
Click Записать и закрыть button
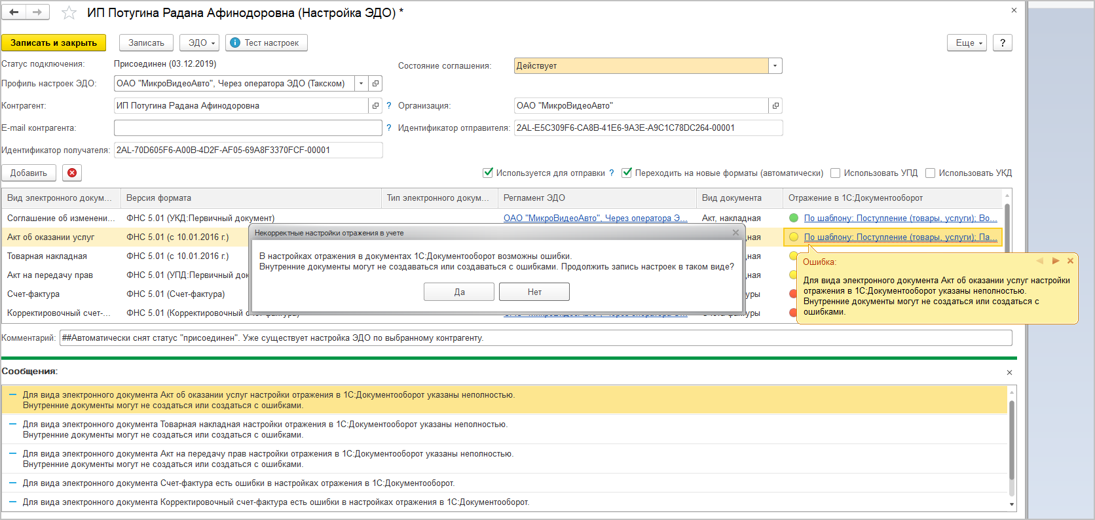tap(54, 43)
